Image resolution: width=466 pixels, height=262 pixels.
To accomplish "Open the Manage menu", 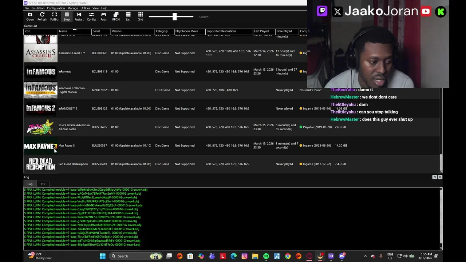I will pyautogui.click(x=72, y=8).
